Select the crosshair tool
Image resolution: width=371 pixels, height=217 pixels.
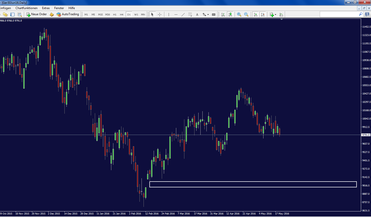160,14
